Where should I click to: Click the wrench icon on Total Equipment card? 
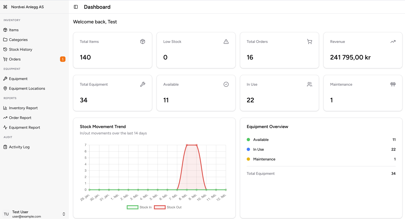(x=143, y=84)
